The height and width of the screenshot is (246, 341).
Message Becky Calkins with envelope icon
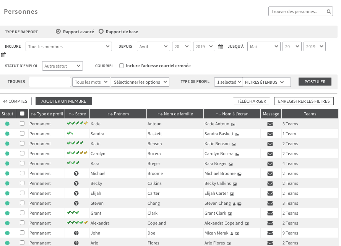(270, 183)
